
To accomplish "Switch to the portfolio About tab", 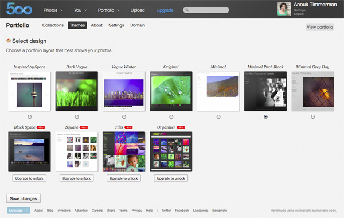I will (x=96, y=25).
